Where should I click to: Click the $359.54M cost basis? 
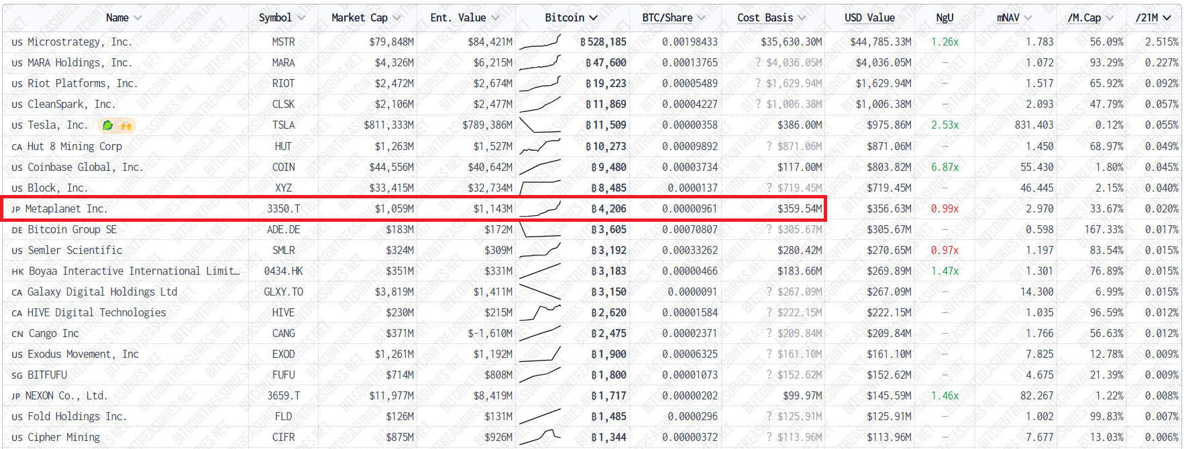click(x=800, y=208)
